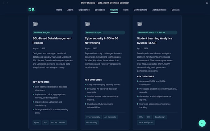Click the share icon at top right of window
Viewport: 210px width, 131px height.
coord(207,3)
